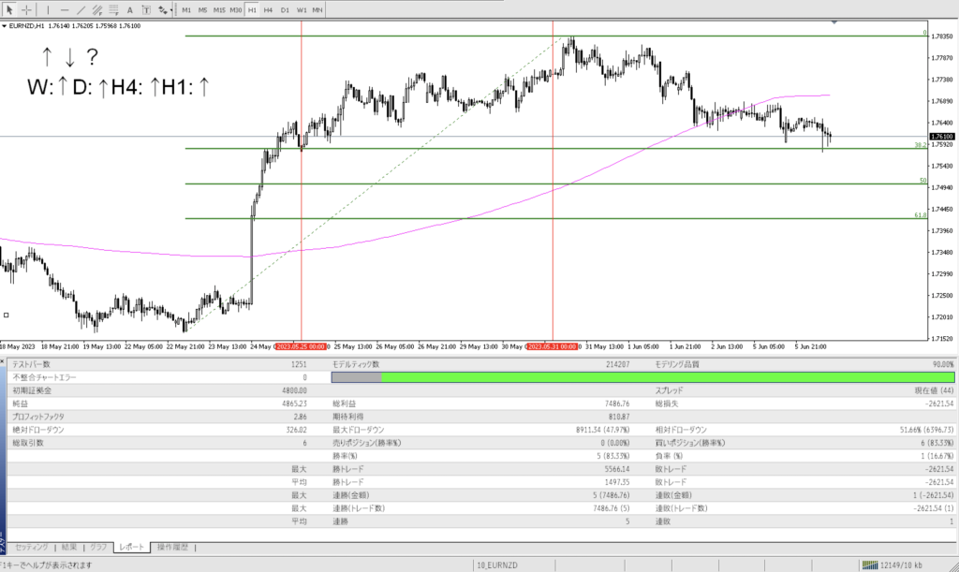Select the vertical line drawing tool

pyautogui.click(x=48, y=9)
